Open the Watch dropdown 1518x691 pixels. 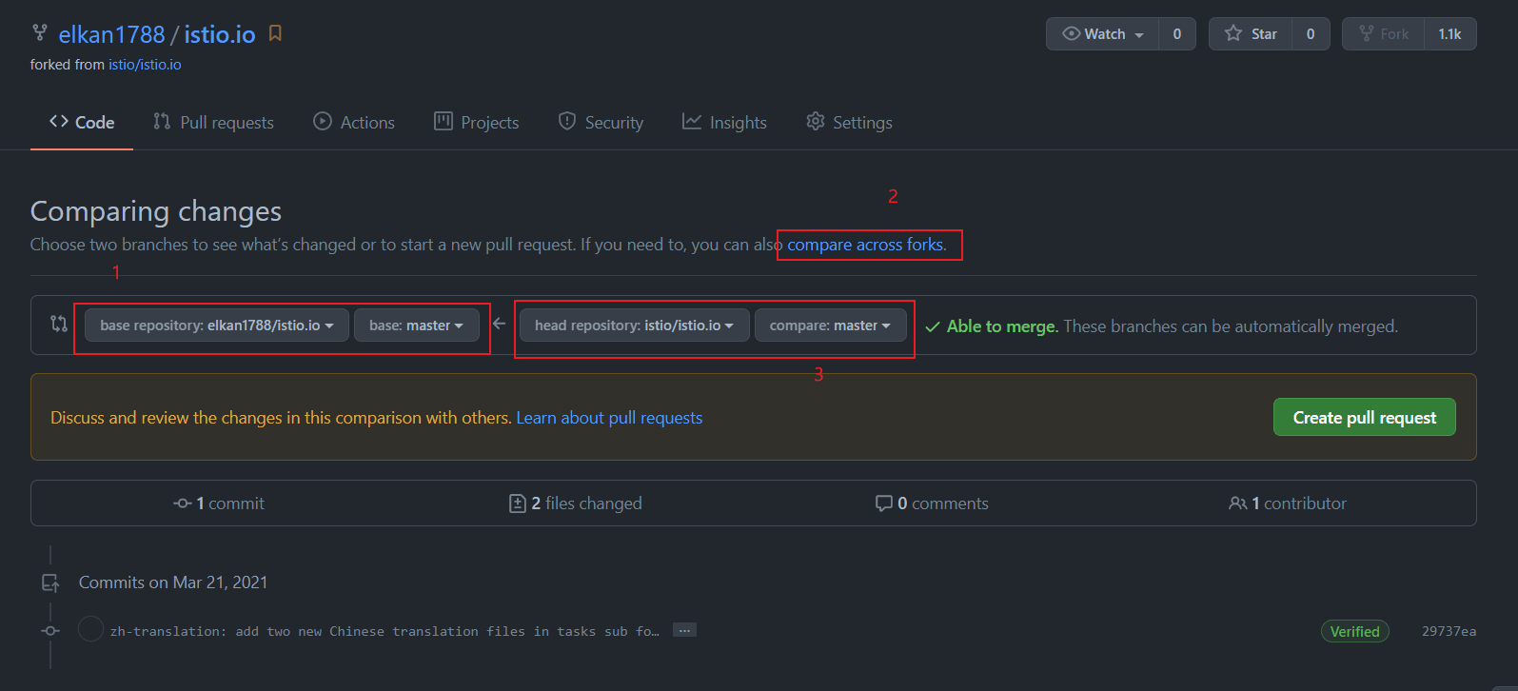pos(1102,33)
